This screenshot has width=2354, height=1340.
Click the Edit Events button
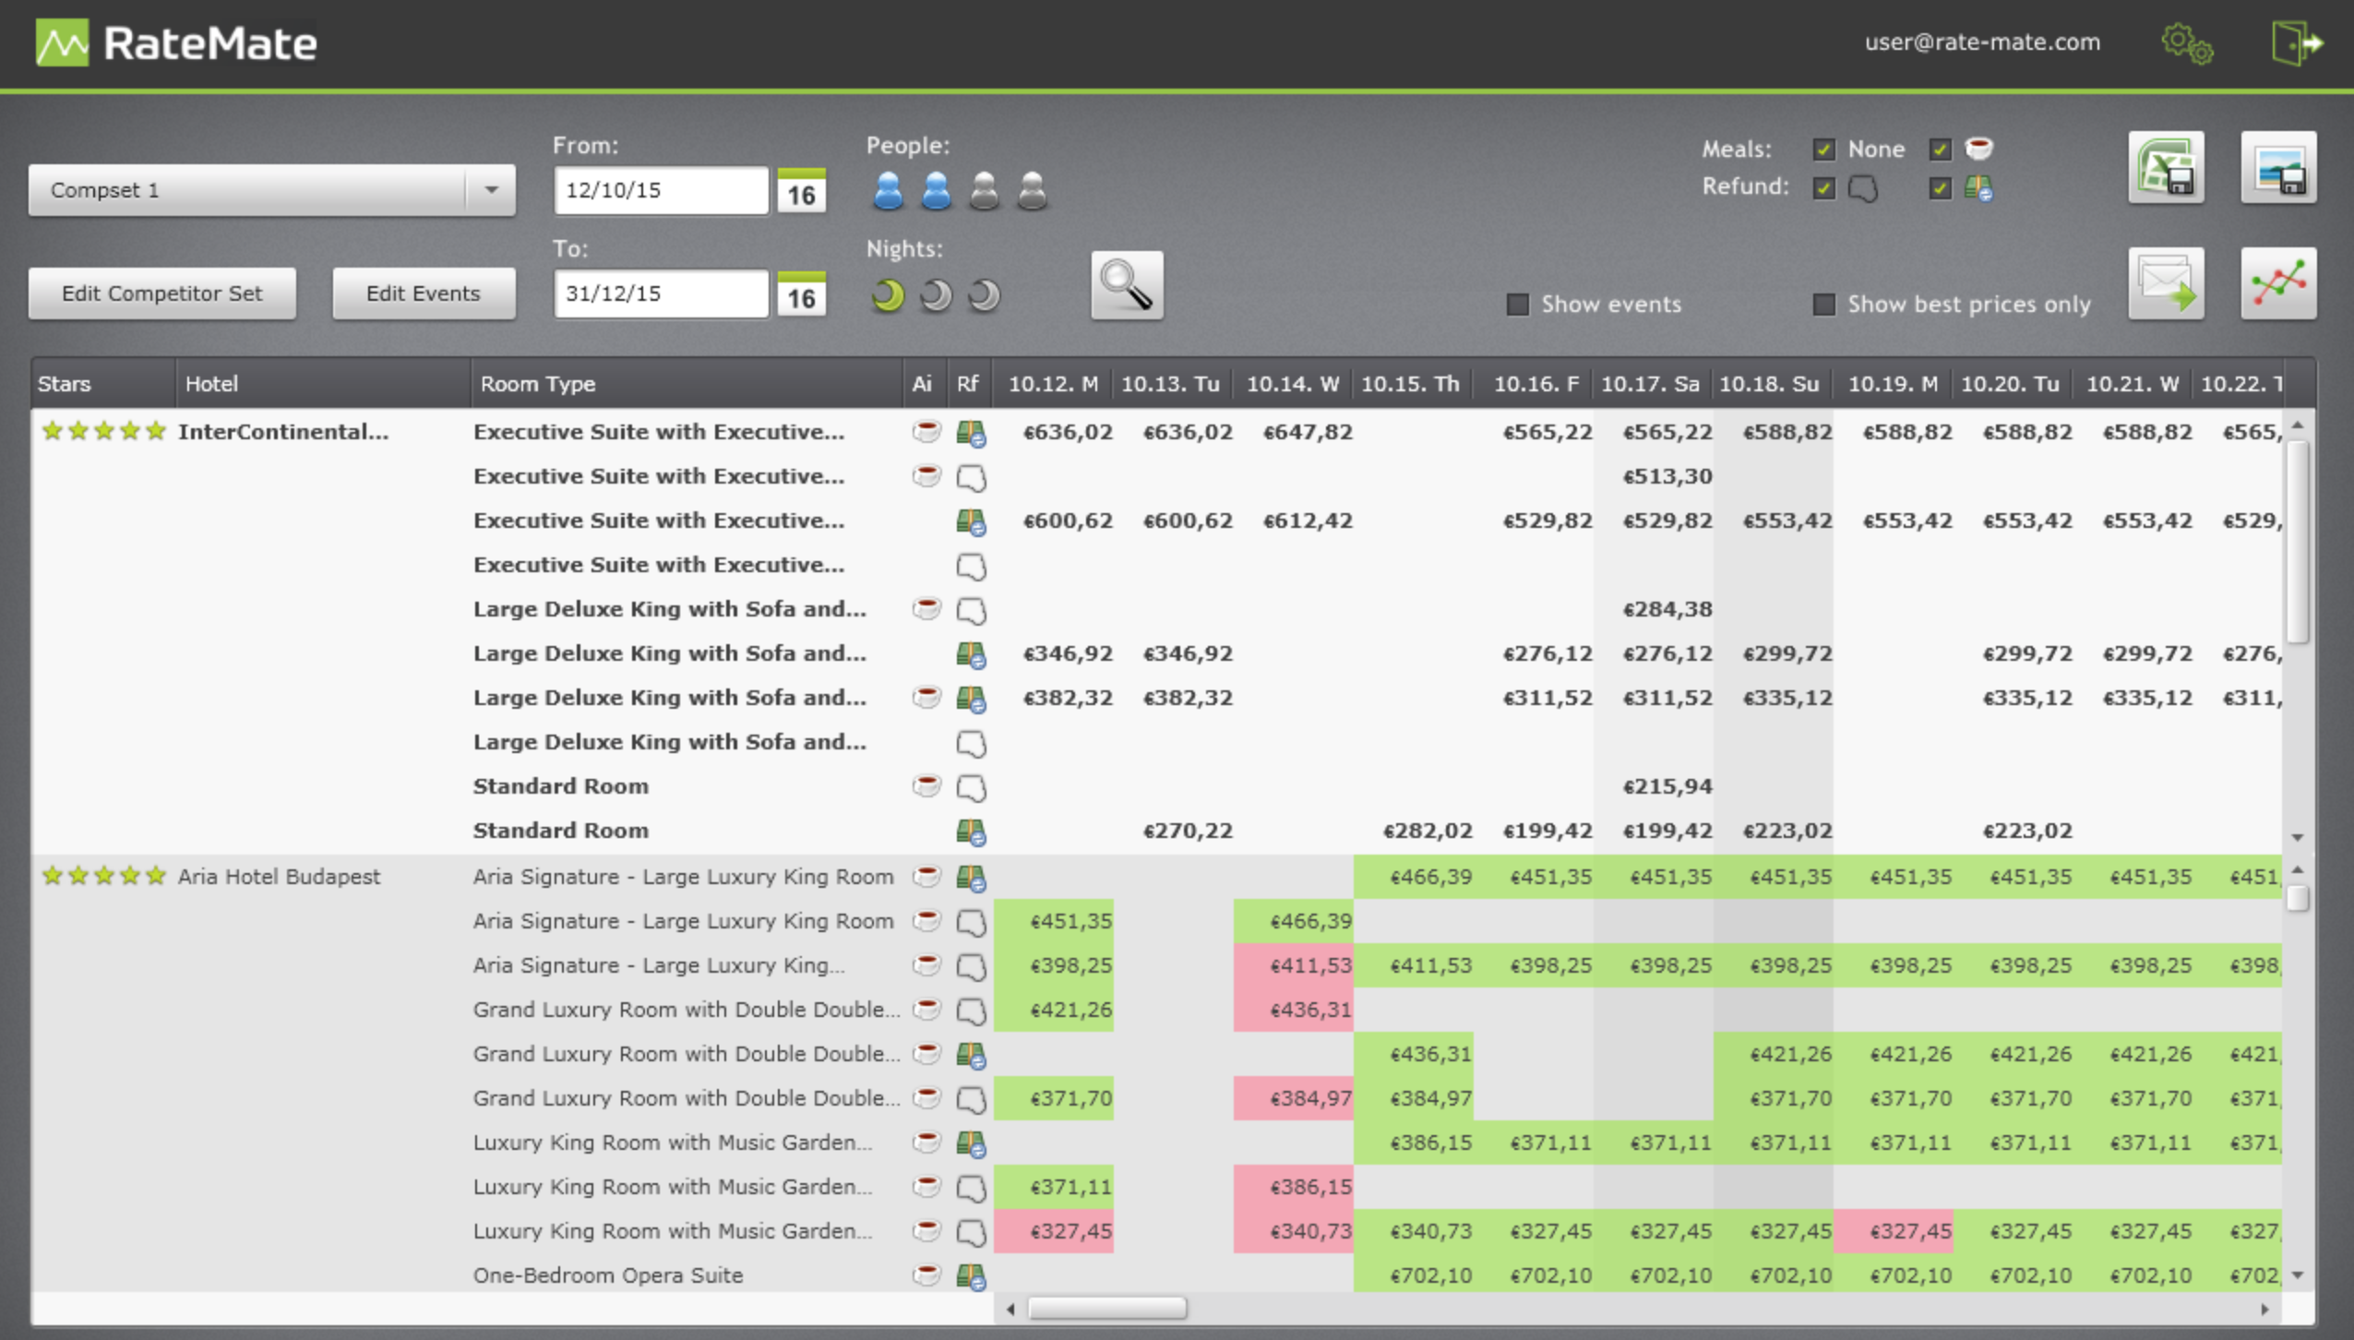[423, 293]
